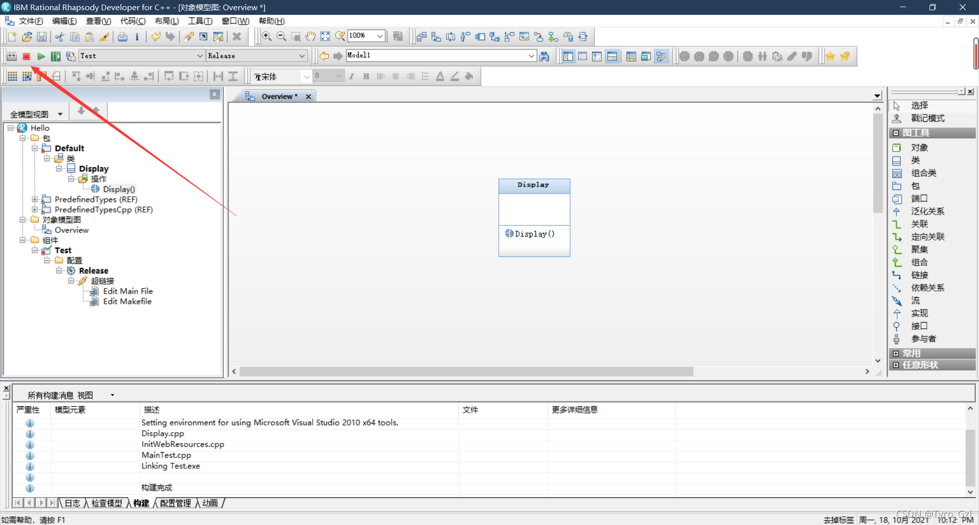Select the Overview diagram in browser tree
The width and height of the screenshot is (979, 525).
tap(71, 230)
